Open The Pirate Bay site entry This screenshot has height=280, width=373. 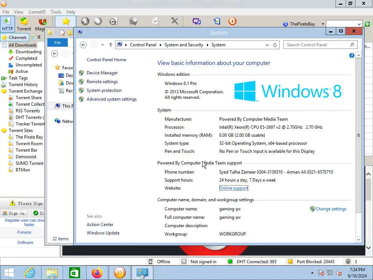[29, 137]
